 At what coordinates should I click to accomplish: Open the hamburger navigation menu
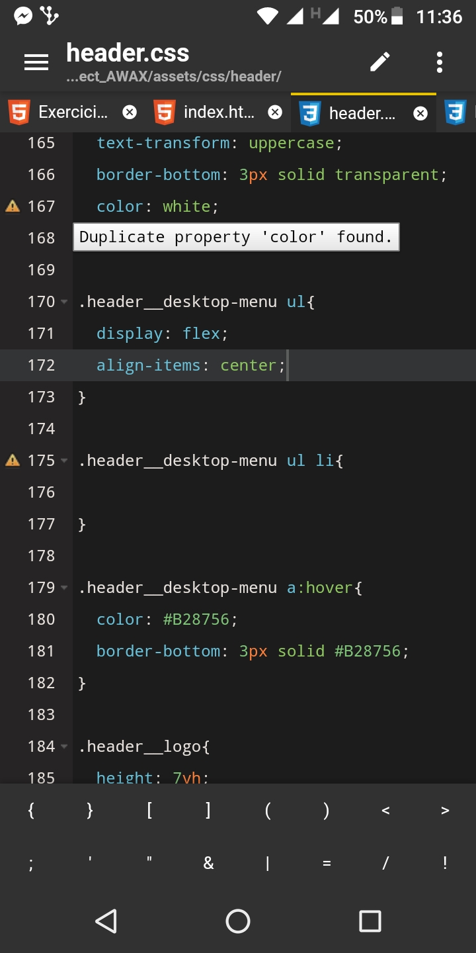click(x=36, y=62)
